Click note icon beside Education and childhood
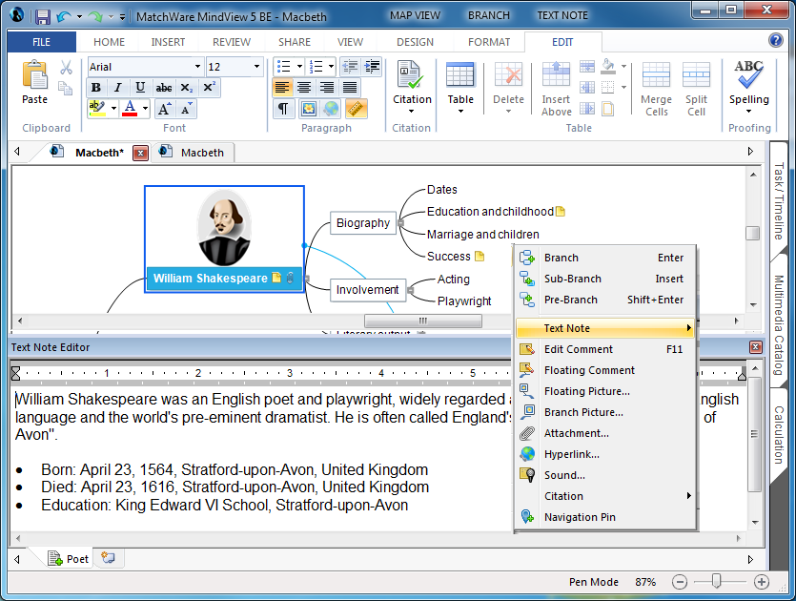The height and width of the screenshot is (601, 796). click(x=561, y=212)
